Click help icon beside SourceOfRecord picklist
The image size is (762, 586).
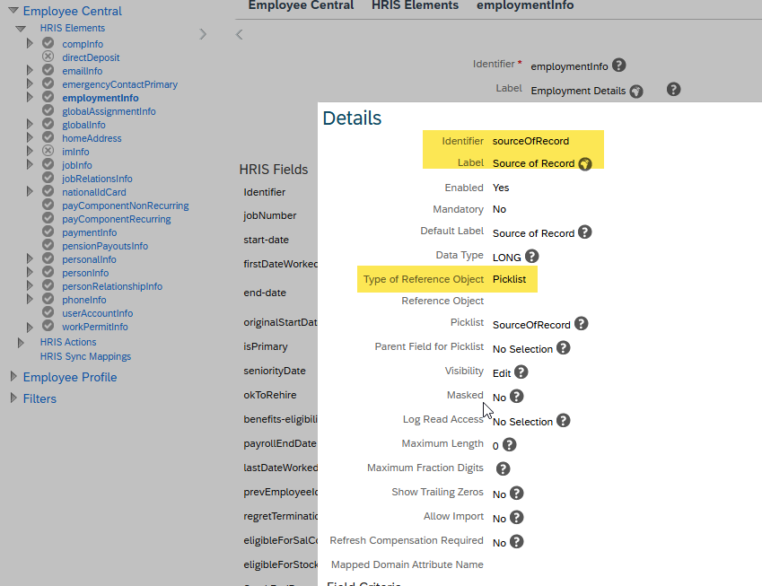pyautogui.click(x=581, y=324)
